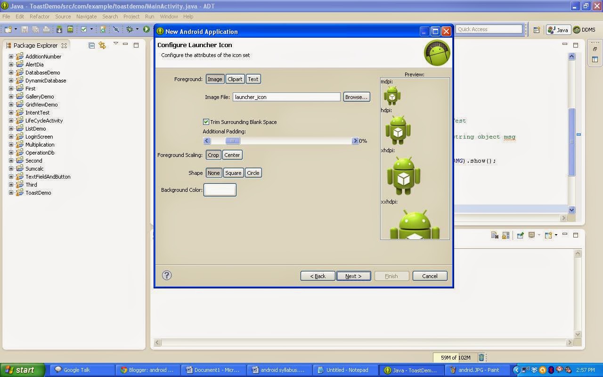The width and height of the screenshot is (603, 377).
Task: Click the Browse... button
Action: [x=357, y=97]
